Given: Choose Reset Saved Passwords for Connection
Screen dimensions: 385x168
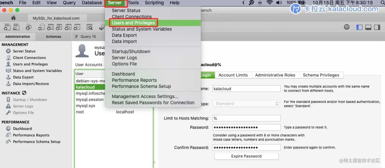Looking at the screenshot, I should [x=153, y=103].
